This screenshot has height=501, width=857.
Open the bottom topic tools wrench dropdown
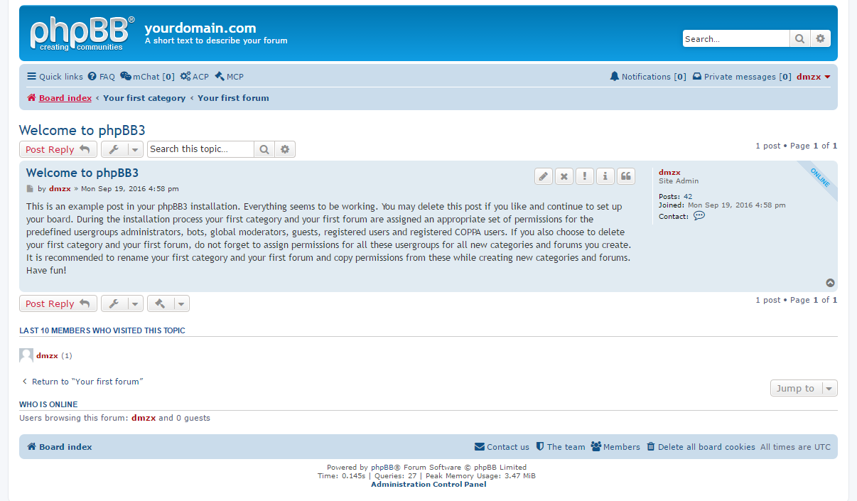pos(122,303)
